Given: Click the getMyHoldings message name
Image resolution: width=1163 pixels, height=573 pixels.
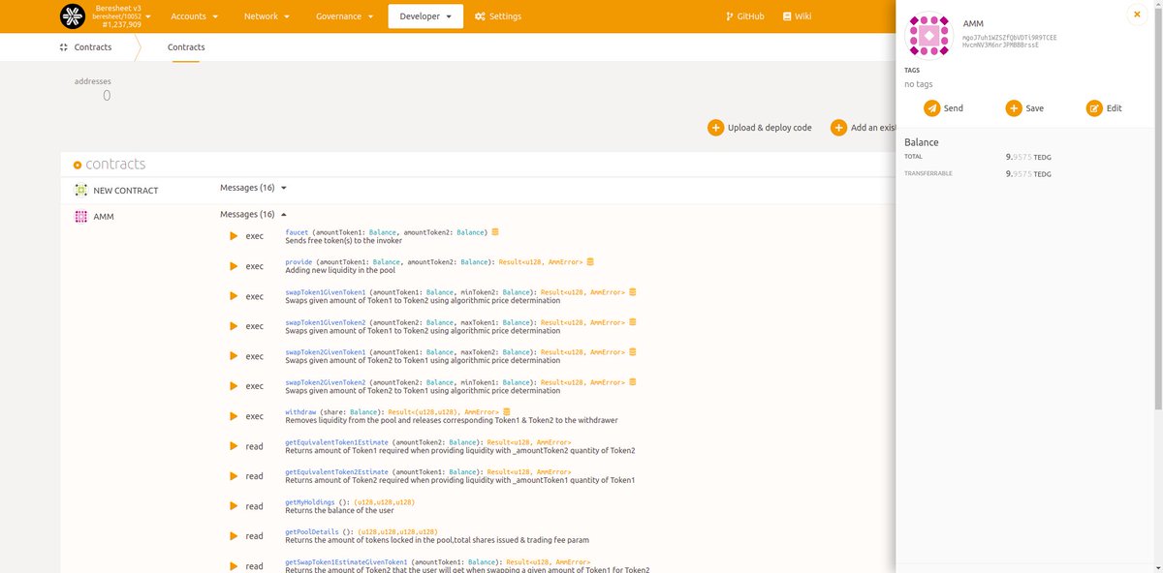Looking at the screenshot, I should (310, 502).
